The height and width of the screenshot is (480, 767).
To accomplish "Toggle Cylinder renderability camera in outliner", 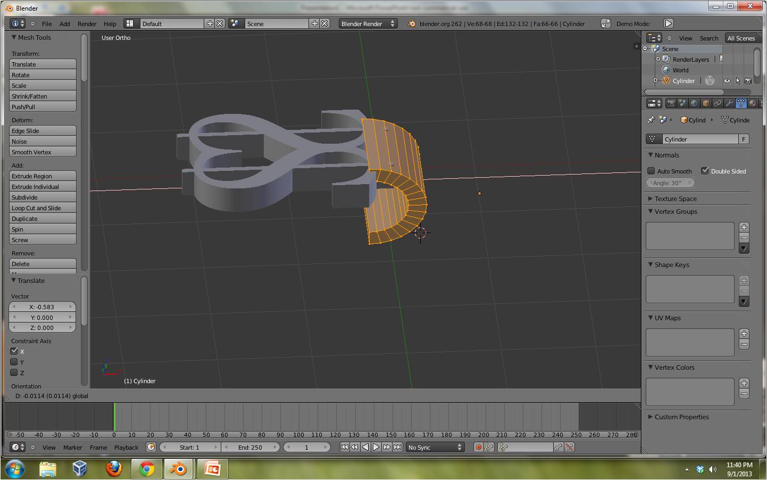I will pos(748,81).
